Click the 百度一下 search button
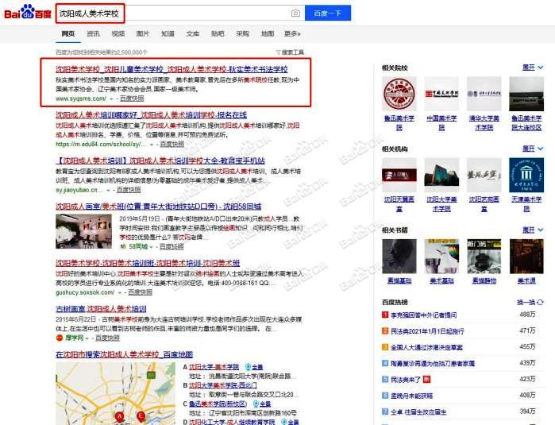Viewport: 555px width, 425px height. pos(328,13)
